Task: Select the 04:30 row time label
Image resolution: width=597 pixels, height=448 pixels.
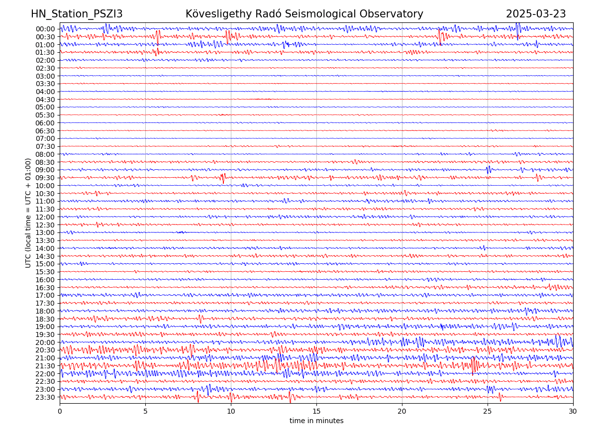Action: click(x=45, y=100)
